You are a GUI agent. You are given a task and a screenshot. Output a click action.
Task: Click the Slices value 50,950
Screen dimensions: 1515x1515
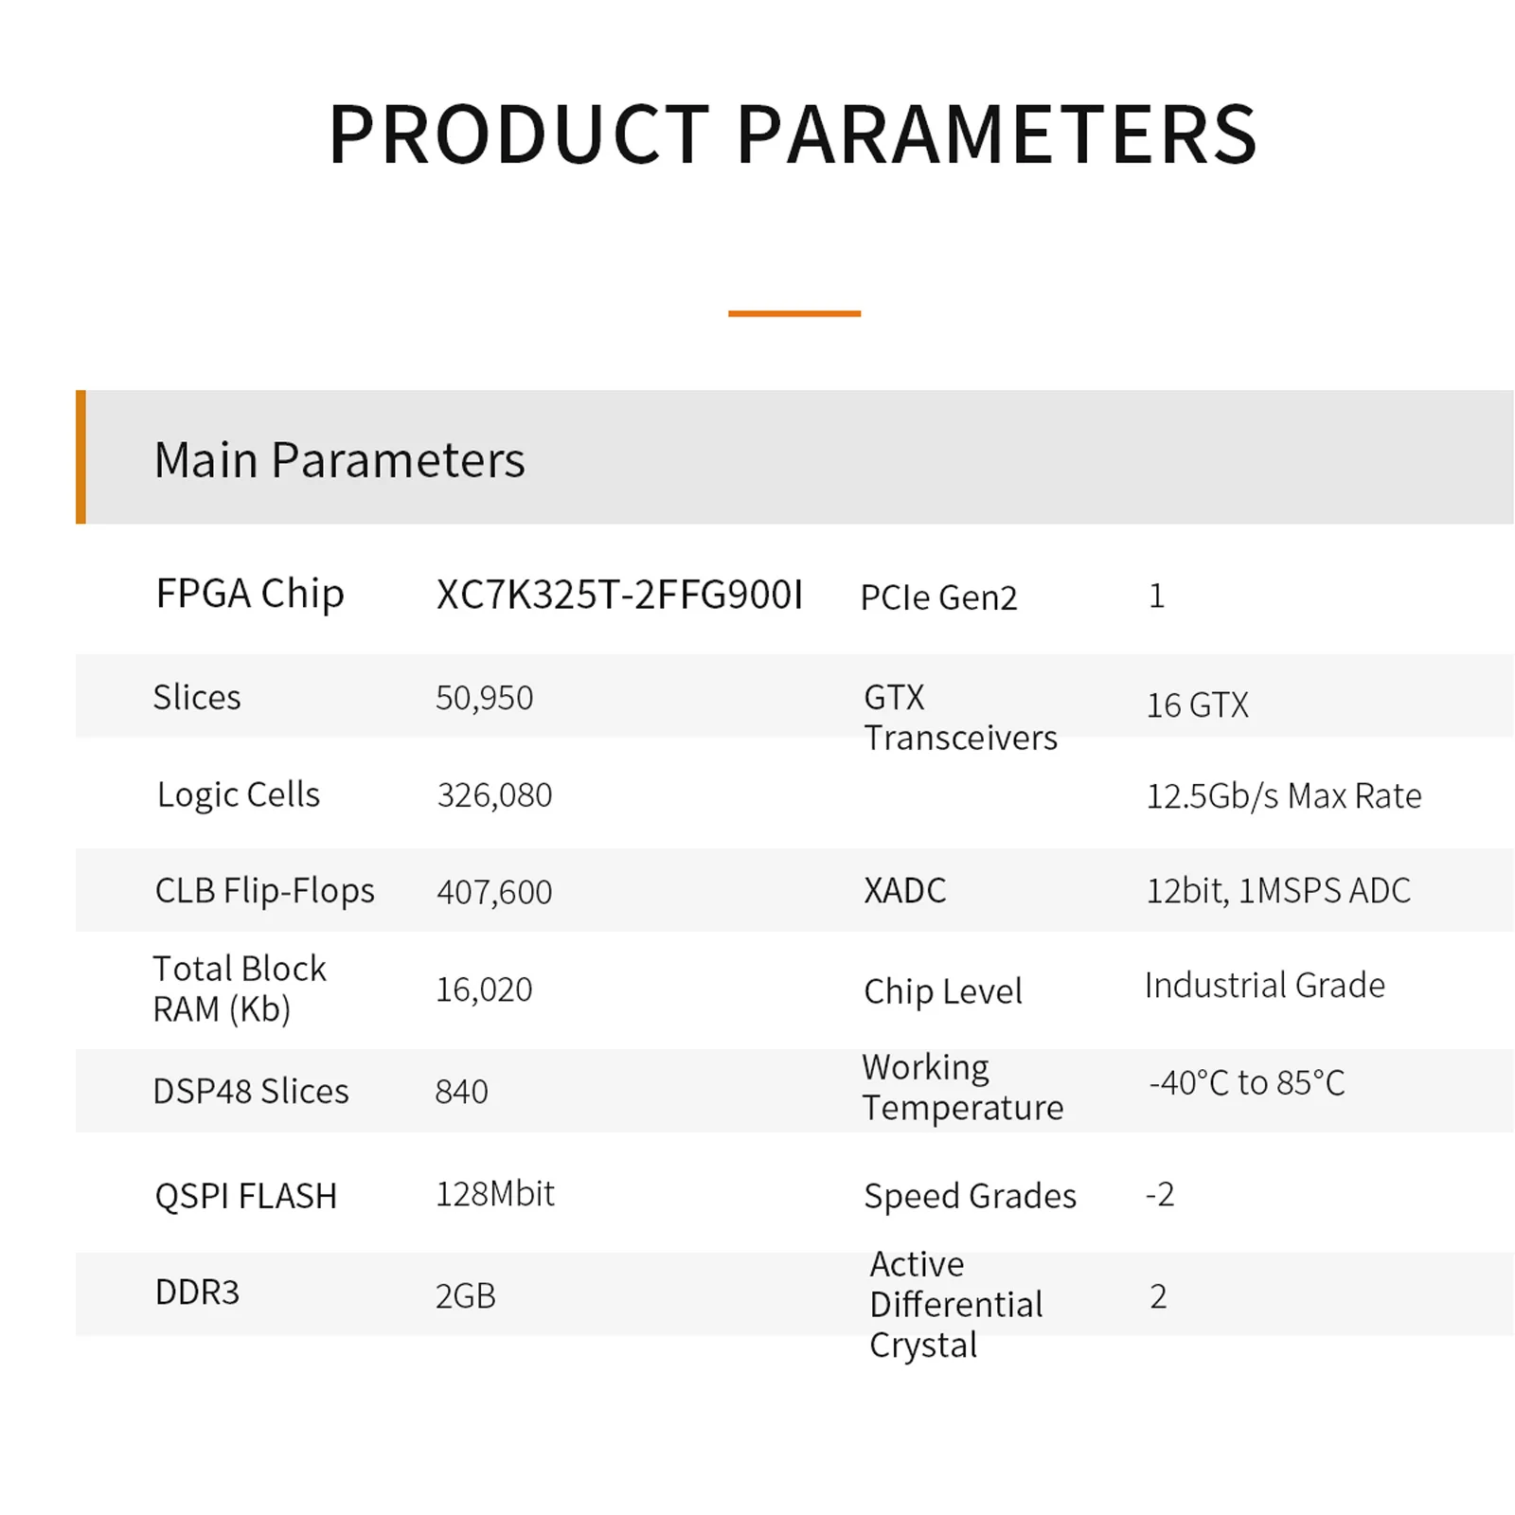[x=484, y=698]
